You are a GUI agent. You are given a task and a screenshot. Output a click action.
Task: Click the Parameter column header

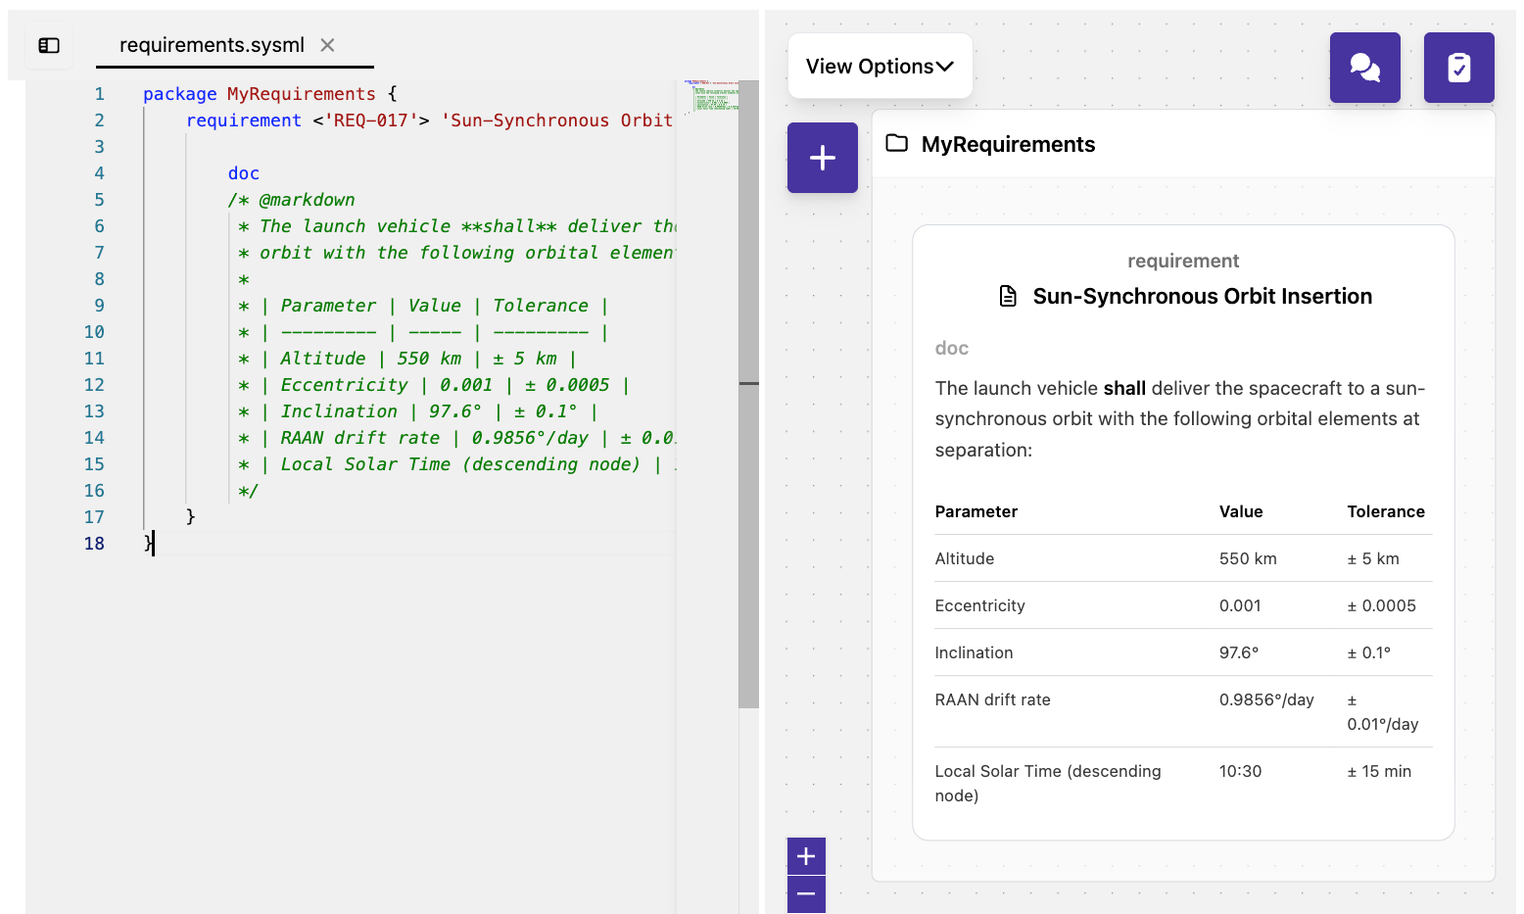coord(976,511)
